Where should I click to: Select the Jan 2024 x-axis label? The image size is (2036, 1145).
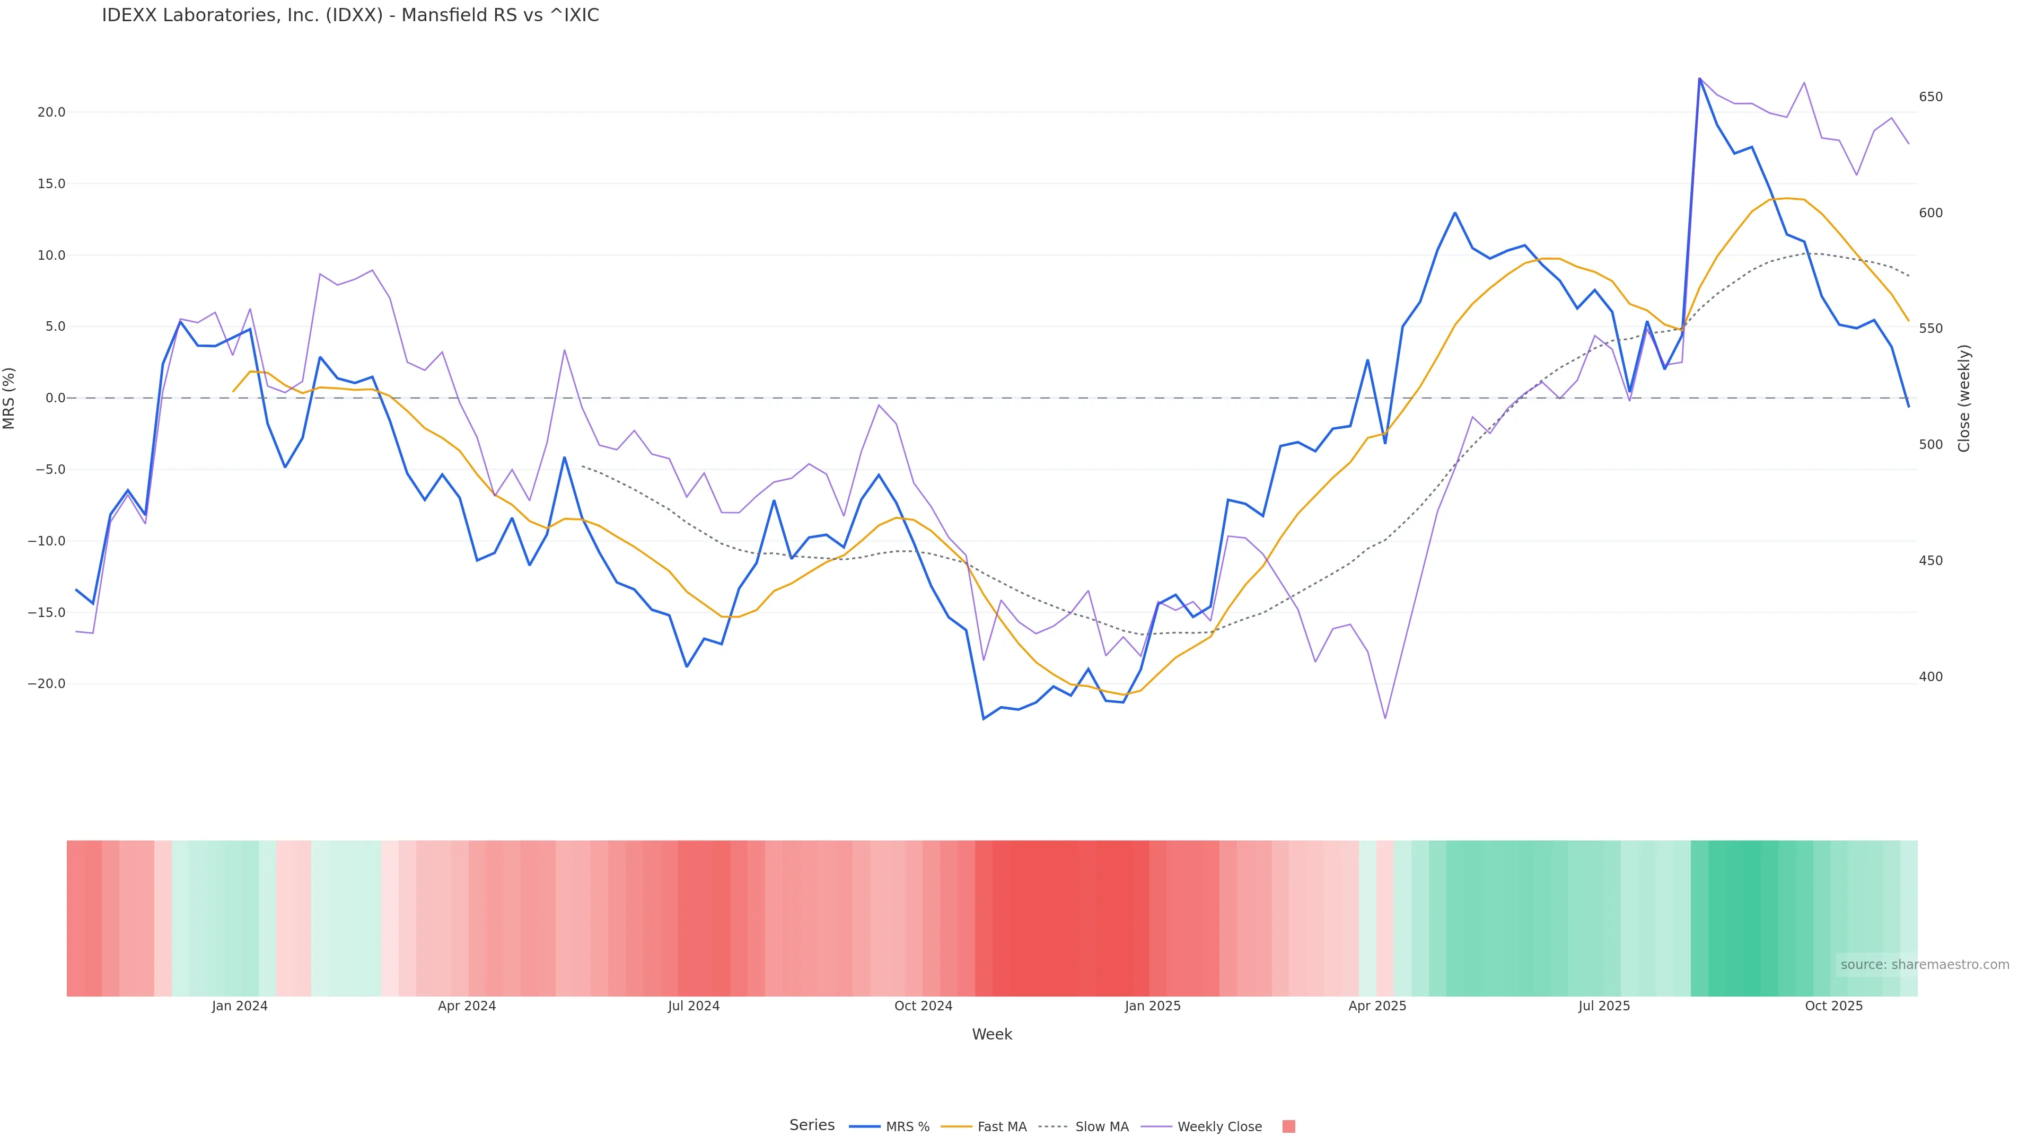click(240, 1006)
